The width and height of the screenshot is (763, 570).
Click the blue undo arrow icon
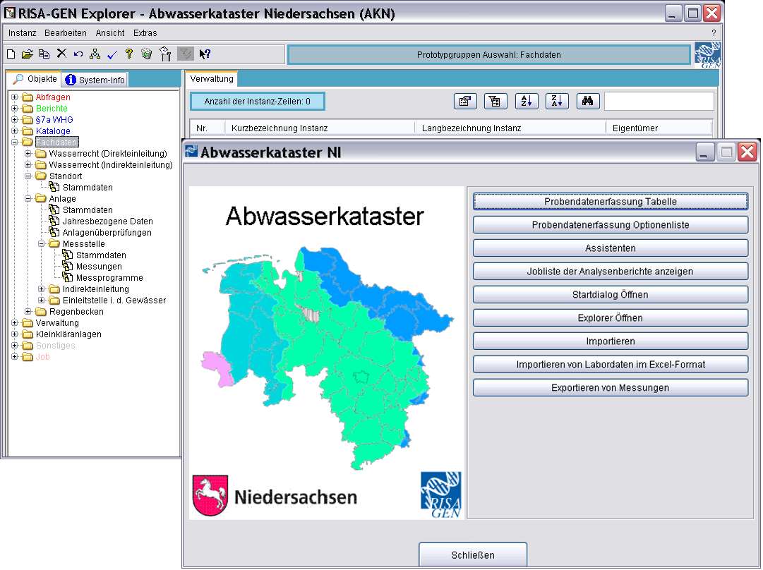coord(78,54)
